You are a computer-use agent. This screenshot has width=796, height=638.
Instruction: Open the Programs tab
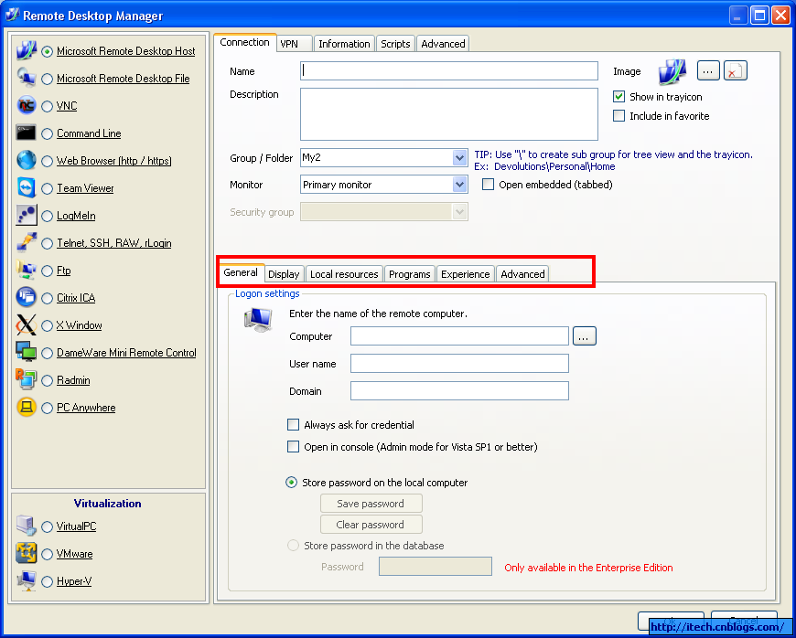click(410, 274)
